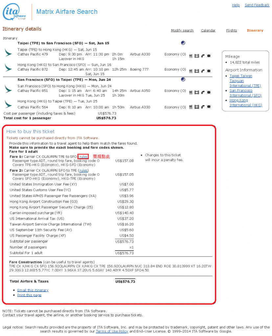Open the rules link for Fare 2
The height and width of the screenshot is (336, 272).
click(83, 170)
